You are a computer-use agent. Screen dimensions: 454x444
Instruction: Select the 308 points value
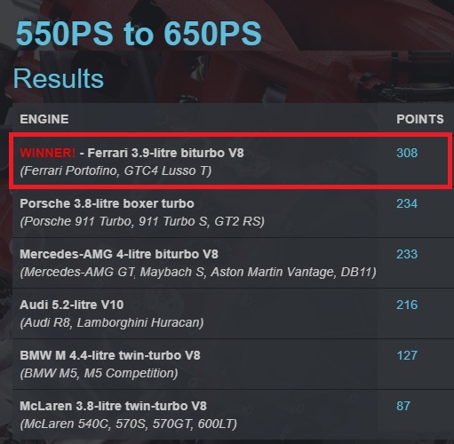(407, 153)
